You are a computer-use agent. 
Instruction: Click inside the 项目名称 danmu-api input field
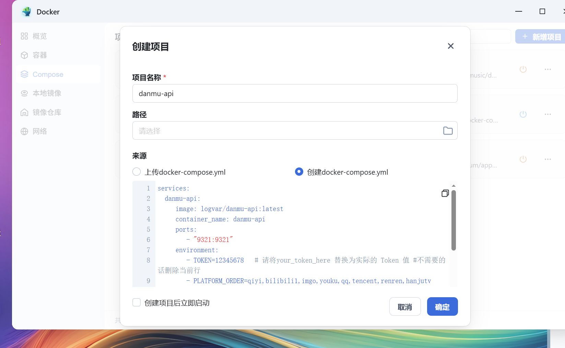295,93
